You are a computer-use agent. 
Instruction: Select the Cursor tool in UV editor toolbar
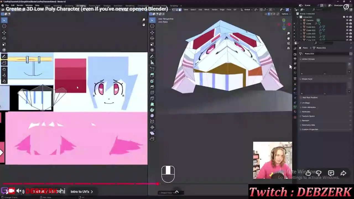pyautogui.click(x=4, y=26)
